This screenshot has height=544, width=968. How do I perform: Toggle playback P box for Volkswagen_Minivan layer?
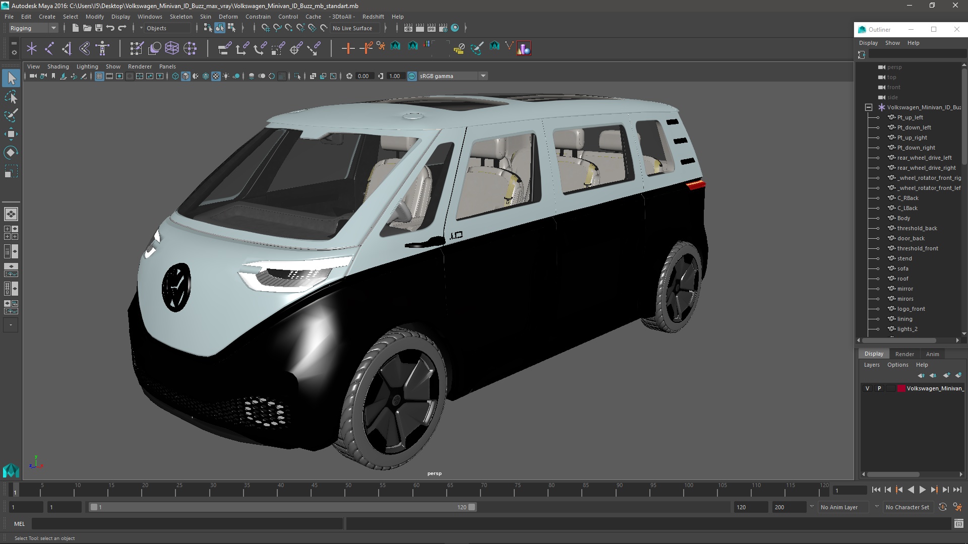(879, 388)
